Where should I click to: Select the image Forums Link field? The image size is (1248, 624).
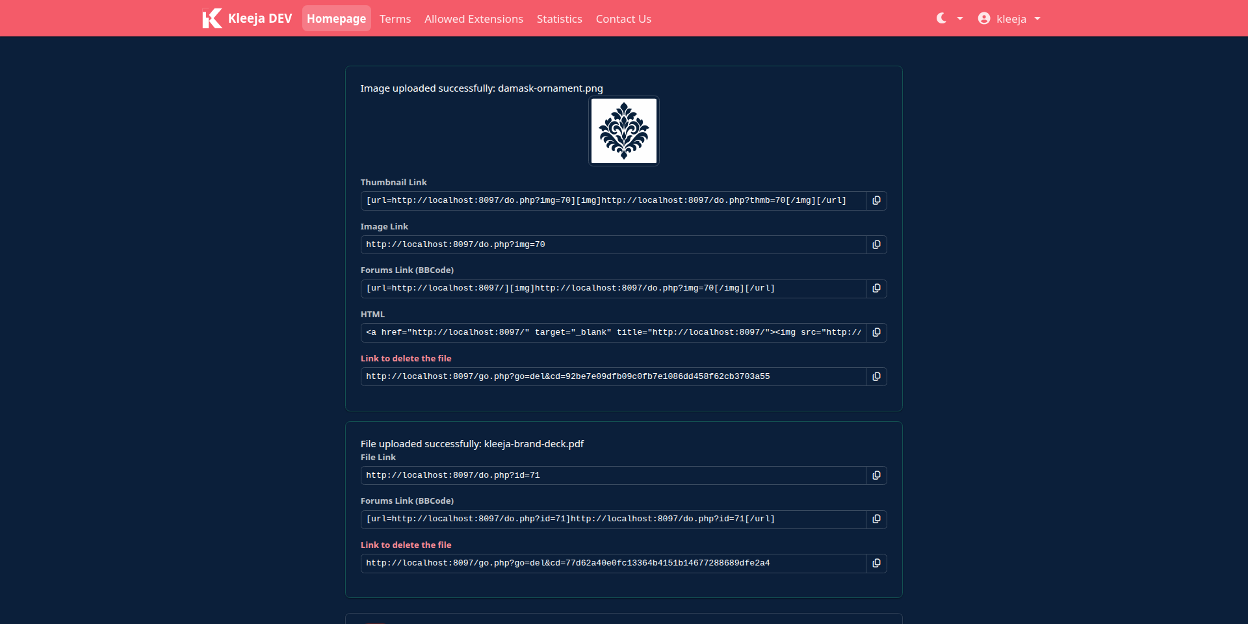tap(613, 289)
